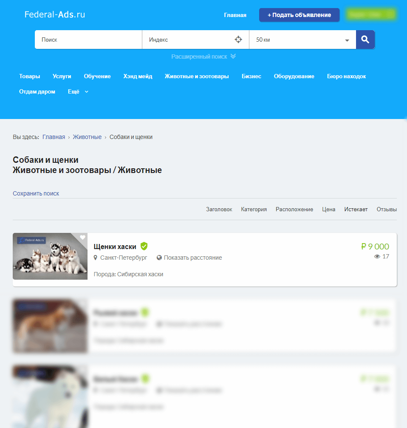The width and height of the screenshot is (407, 428).
Task: Open the Животные и зоотовары category
Action: (x=197, y=77)
